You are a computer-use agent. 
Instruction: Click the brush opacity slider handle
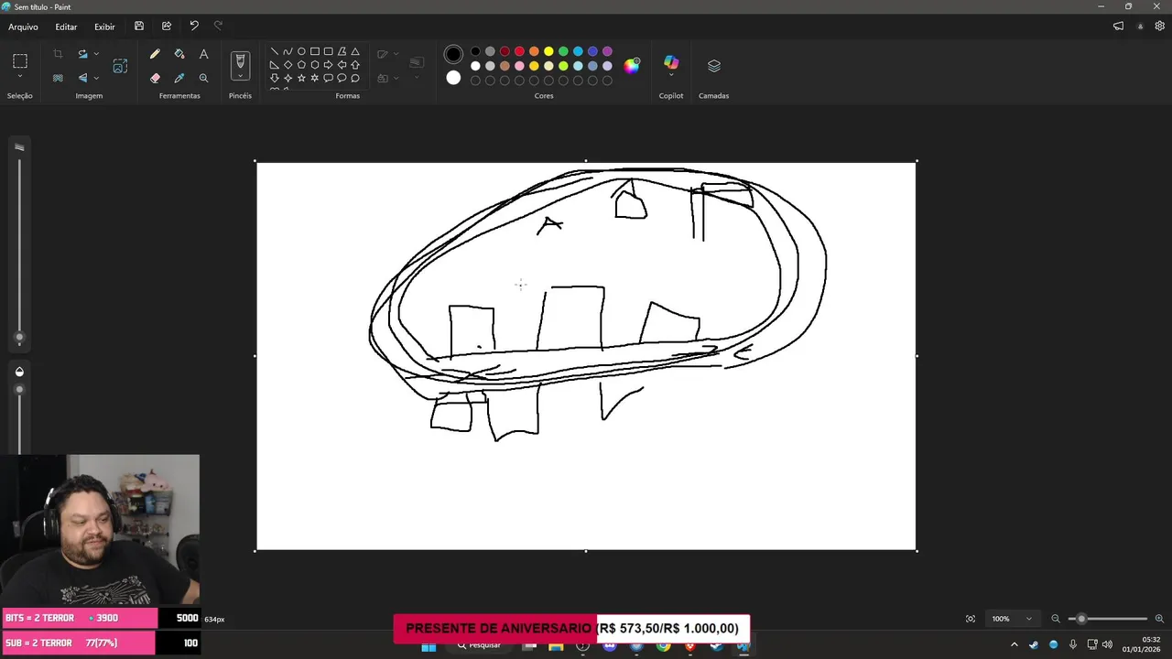coord(19,390)
